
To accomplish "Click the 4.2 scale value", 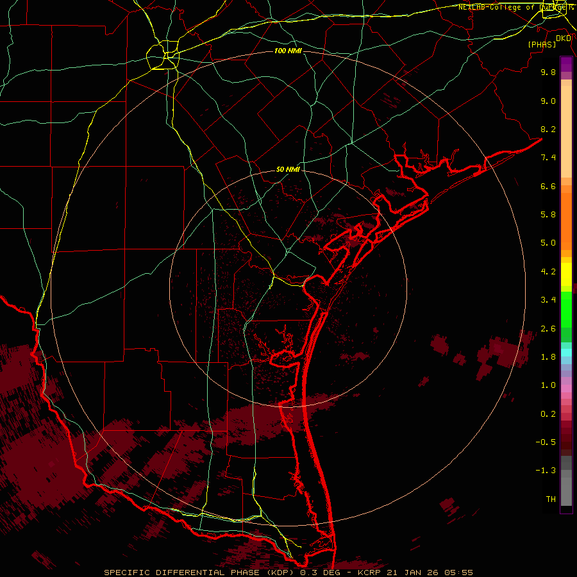I will click(x=548, y=272).
